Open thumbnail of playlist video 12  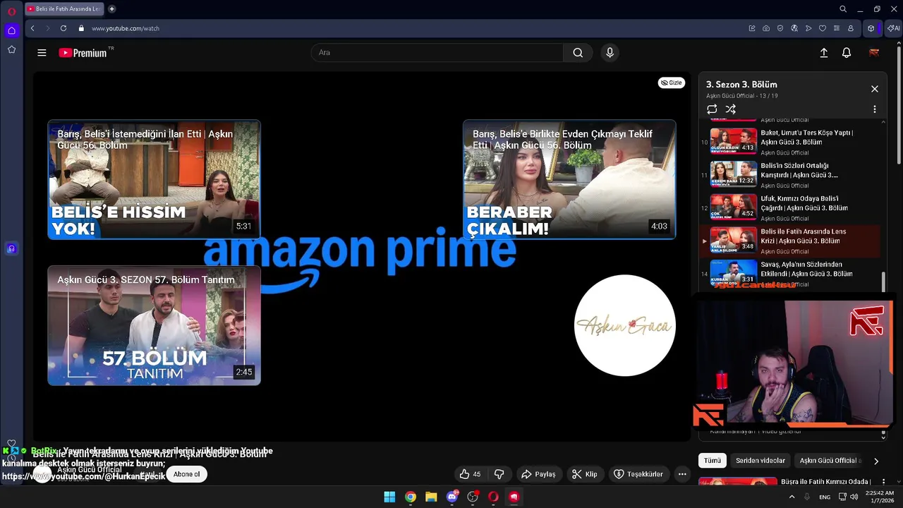coord(733,207)
